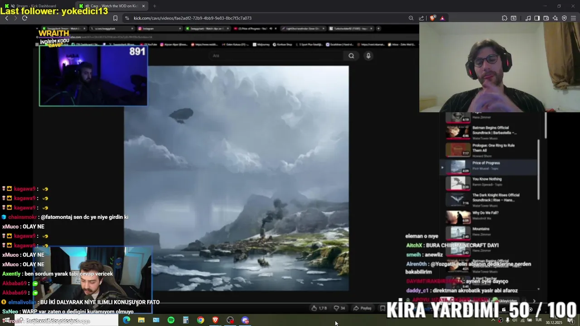The image size is (580, 326).
Task: Open Brave browser from the taskbar
Action: click(x=215, y=320)
